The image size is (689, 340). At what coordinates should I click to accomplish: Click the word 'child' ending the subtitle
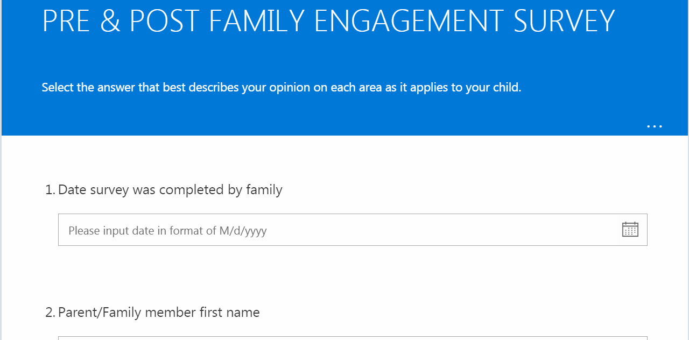click(x=506, y=87)
